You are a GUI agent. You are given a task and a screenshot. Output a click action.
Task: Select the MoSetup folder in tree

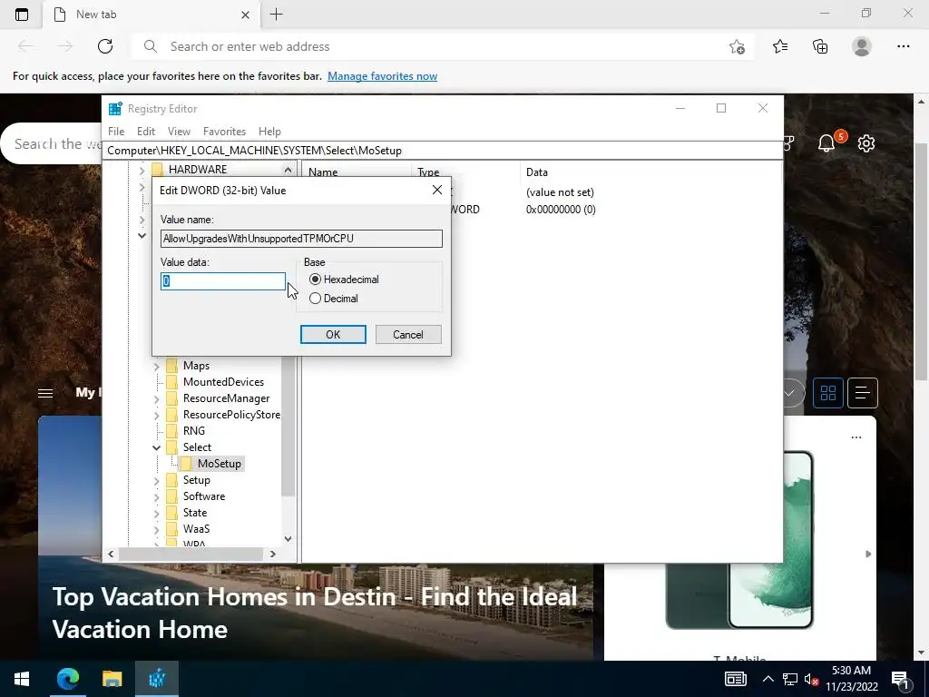tap(220, 464)
